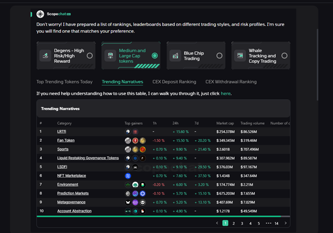Click the Scopechat snowflake logo icon
The width and height of the screenshot is (333, 233).
(40, 14)
